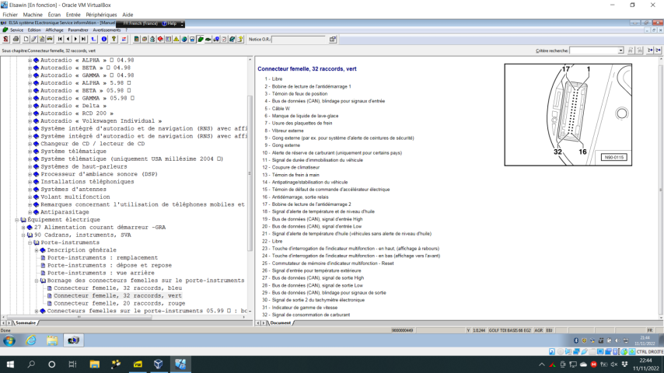The image size is (664, 373).
Task: Collapse 90 Cadrans, instruments, SVA node
Action: [x=23, y=235]
